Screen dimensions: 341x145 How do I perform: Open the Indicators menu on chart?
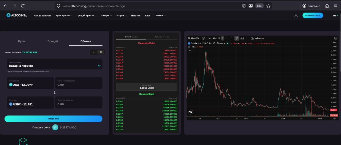point(257,38)
